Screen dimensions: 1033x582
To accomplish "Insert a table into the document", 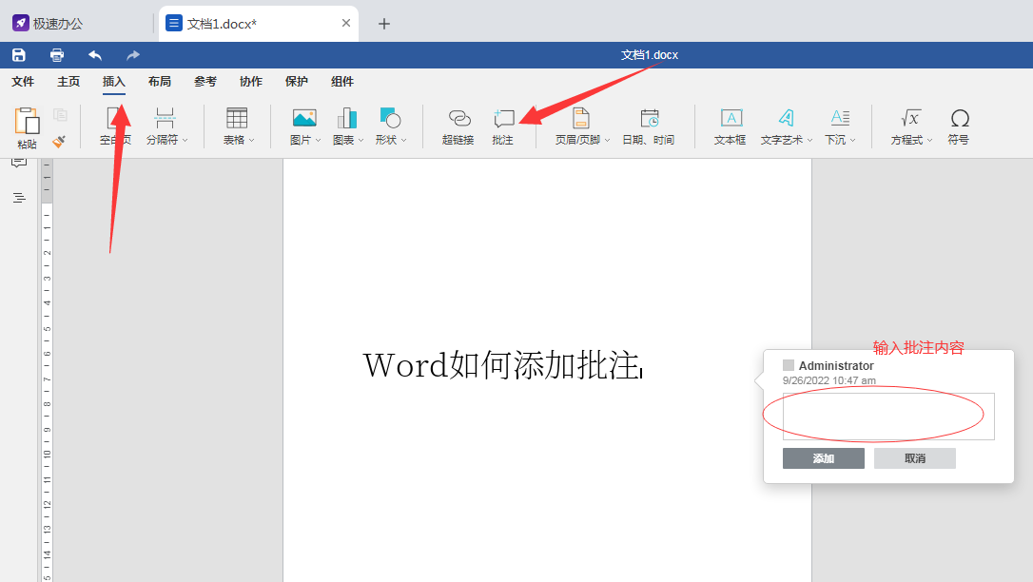I will pyautogui.click(x=236, y=126).
